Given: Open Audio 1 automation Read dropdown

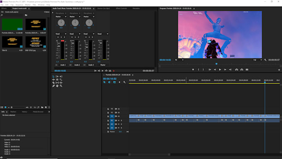Looking at the screenshot, I should click(61, 34).
